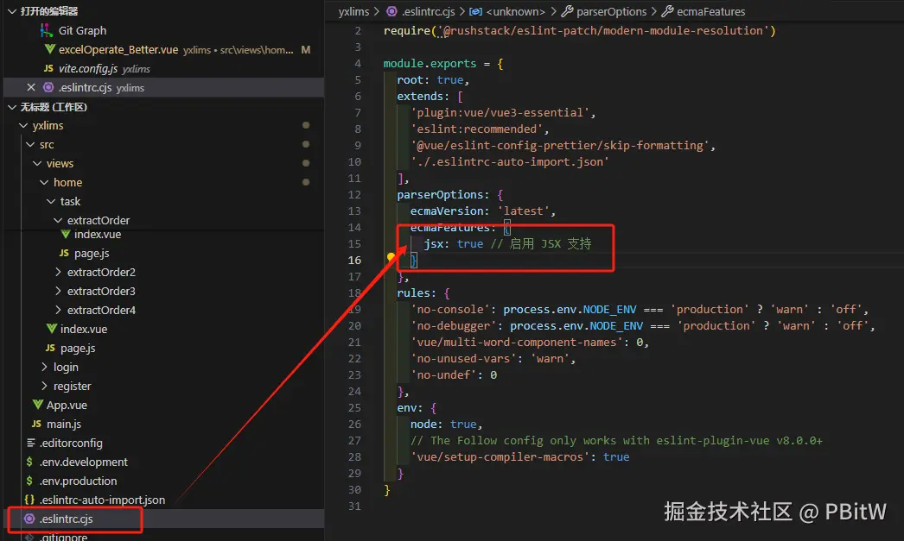Viewport: 904px width, 541px height.
Task: Collapse the extractOrder folder
Action: [58, 220]
